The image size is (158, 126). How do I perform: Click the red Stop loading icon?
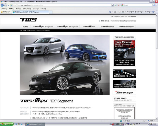coord(118,5)
